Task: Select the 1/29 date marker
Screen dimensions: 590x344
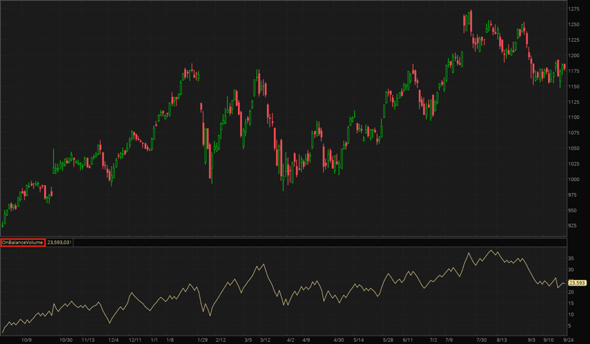Action: pyautogui.click(x=203, y=340)
